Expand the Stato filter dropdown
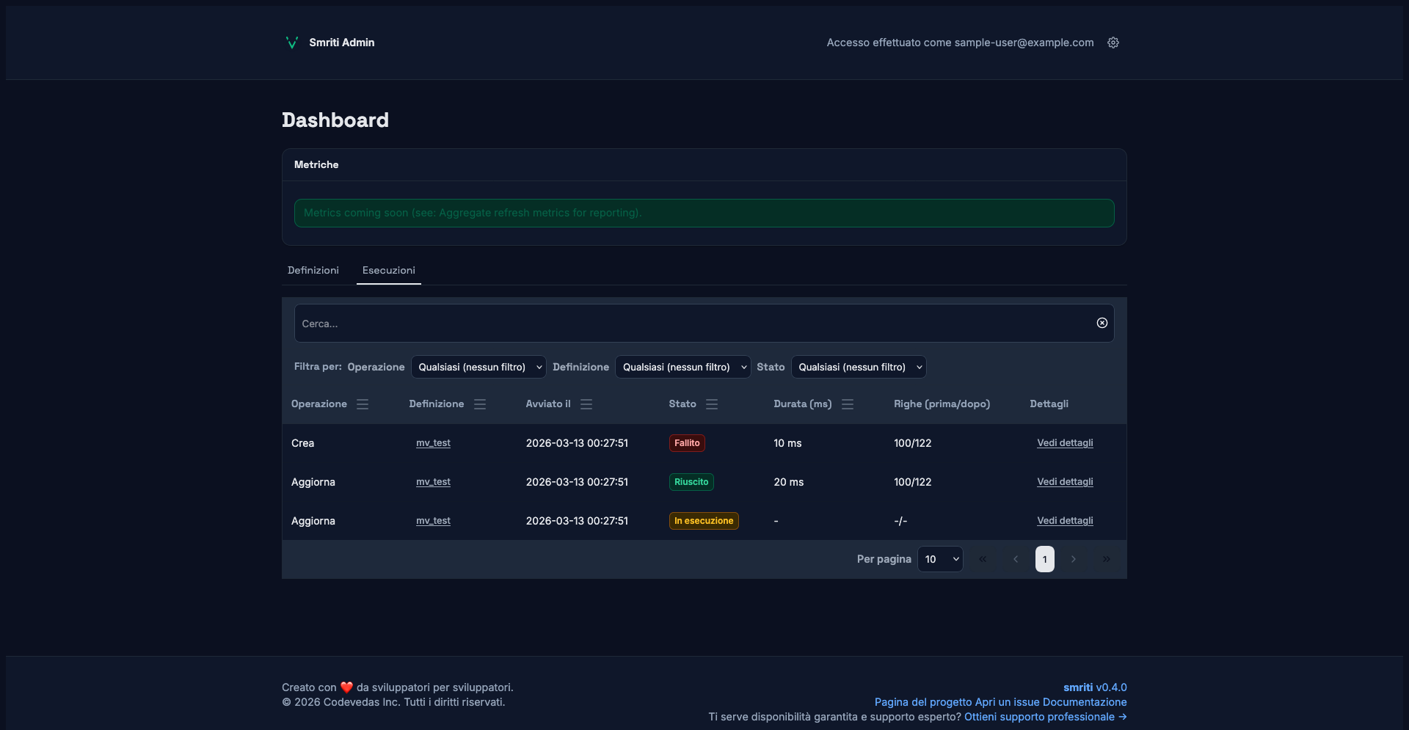1409x730 pixels. click(x=859, y=367)
